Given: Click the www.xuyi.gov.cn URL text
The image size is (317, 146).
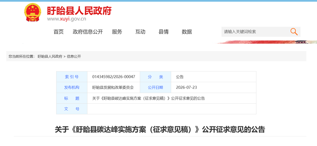Looking at the screenshot, I should pos(66,19).
